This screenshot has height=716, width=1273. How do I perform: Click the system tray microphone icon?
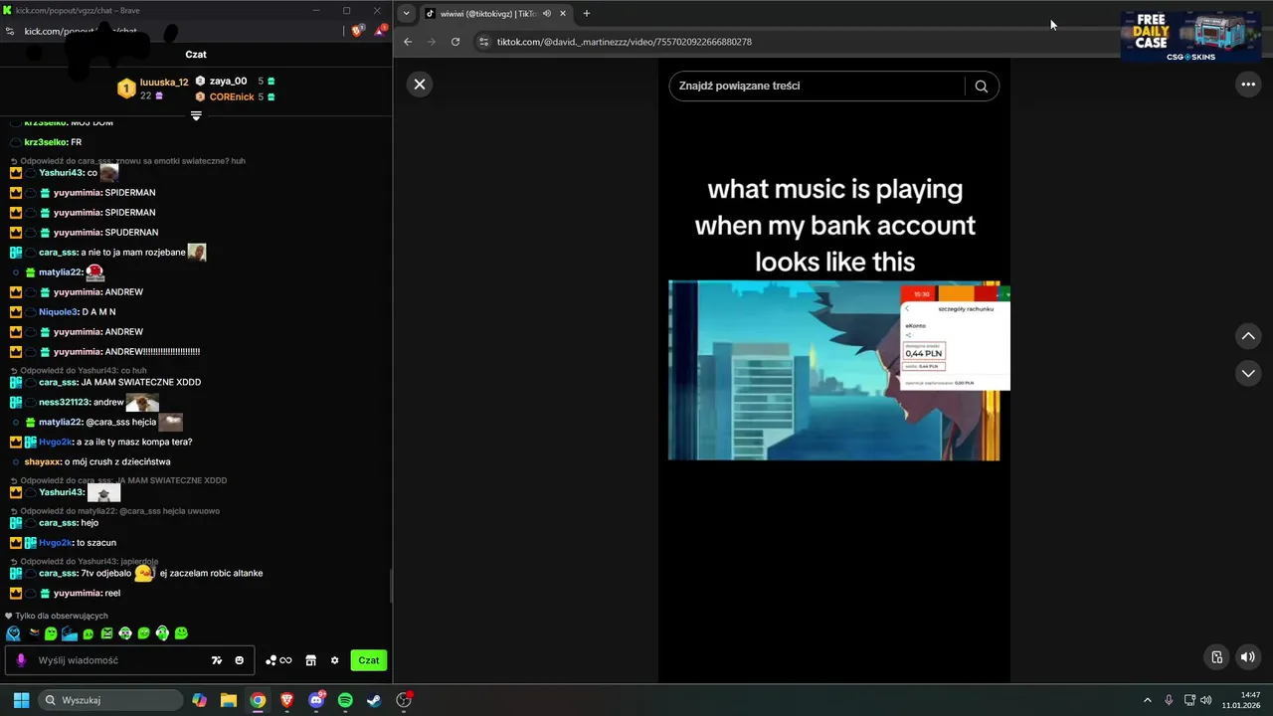pyautogui.click(x=1169, y=700)
